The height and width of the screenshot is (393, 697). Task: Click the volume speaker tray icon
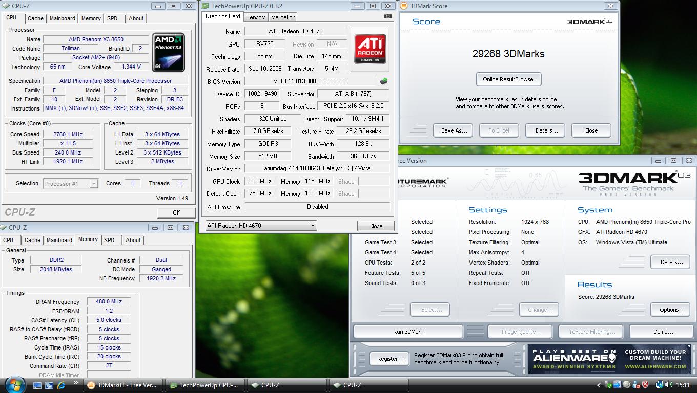669,385
